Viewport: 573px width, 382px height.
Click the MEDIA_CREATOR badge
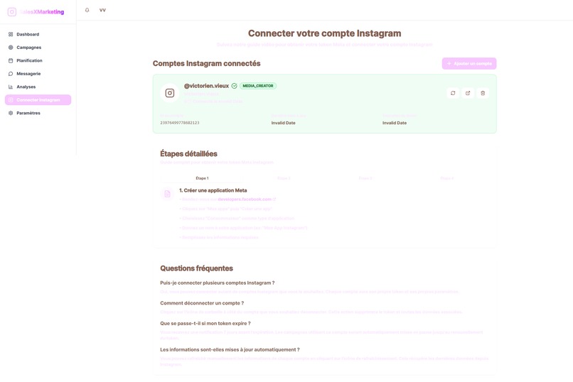tap(258, 86)
